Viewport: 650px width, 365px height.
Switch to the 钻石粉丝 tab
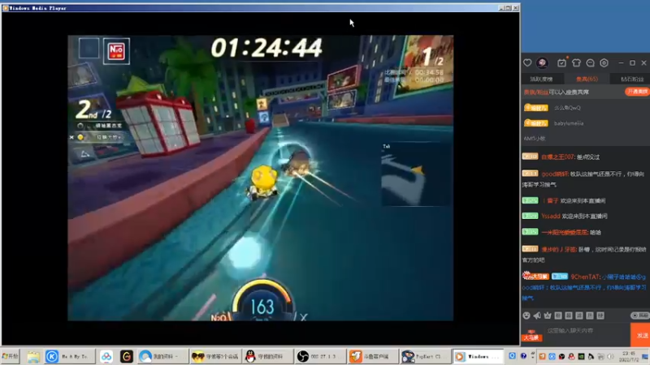632,79
